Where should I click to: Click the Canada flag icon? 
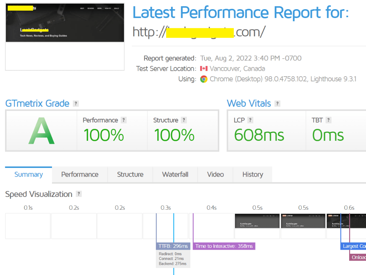click(204, 69)
